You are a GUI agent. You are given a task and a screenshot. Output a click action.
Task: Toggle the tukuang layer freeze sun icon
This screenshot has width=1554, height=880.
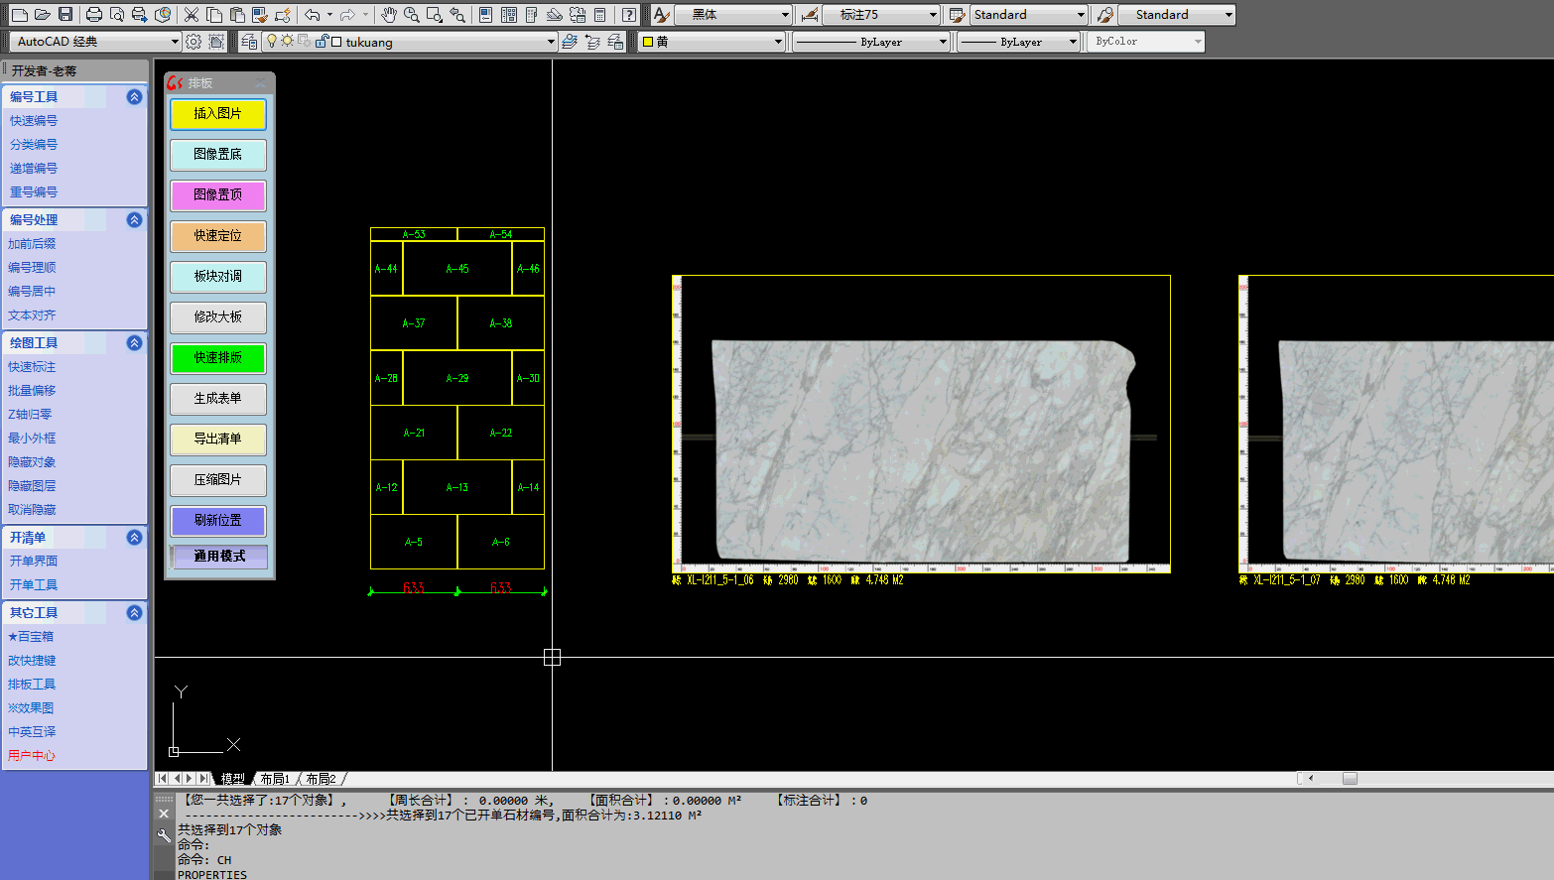click(x=287, y=42)
